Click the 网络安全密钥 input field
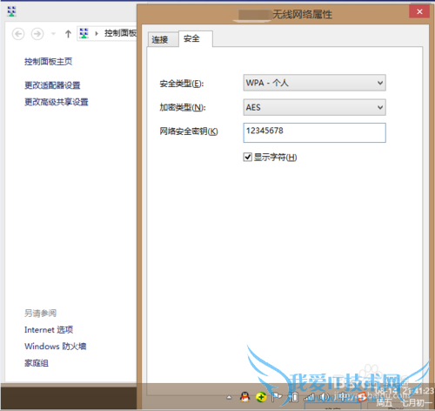This screenshot has width=435, height=411. [x=314, y=132]
